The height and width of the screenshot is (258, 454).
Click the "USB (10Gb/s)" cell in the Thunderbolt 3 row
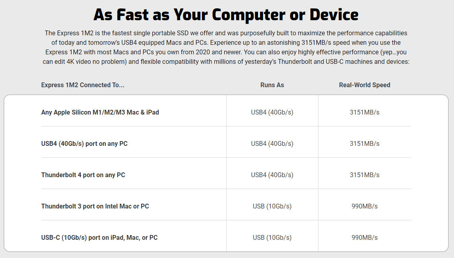tap(272, 206)
